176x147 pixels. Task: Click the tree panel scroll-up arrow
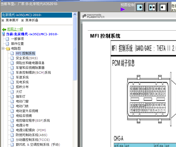(75, 14)
